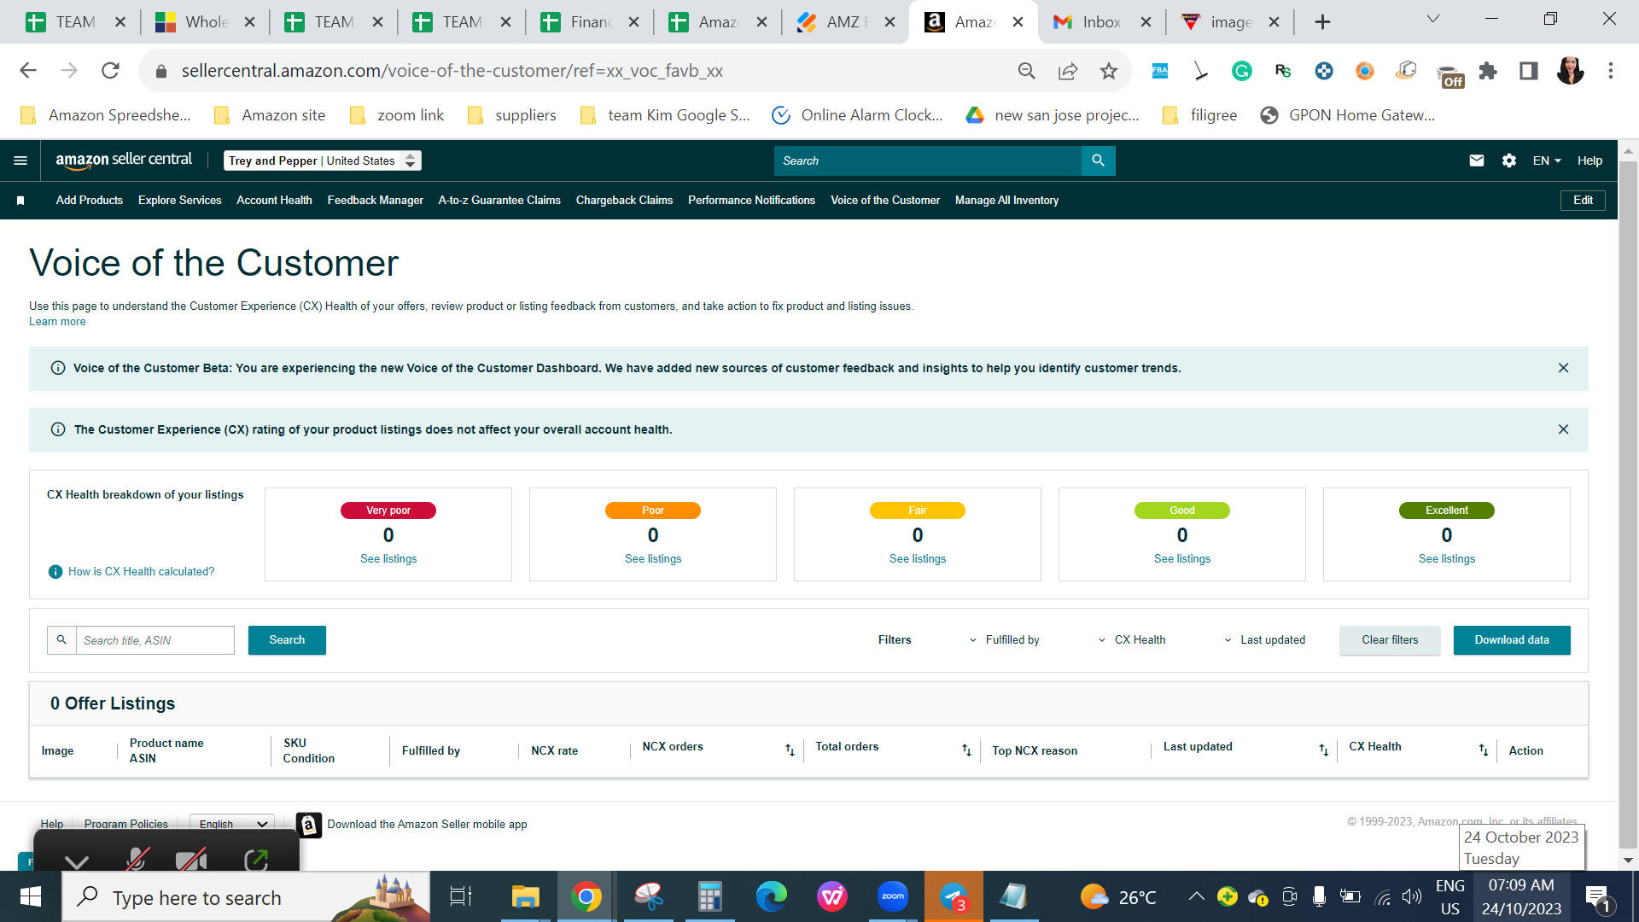Dismiss the Voice of the Customer Beta banner
The height and width of the screenshot is (922, 1639).
[x=1563, y=368]
